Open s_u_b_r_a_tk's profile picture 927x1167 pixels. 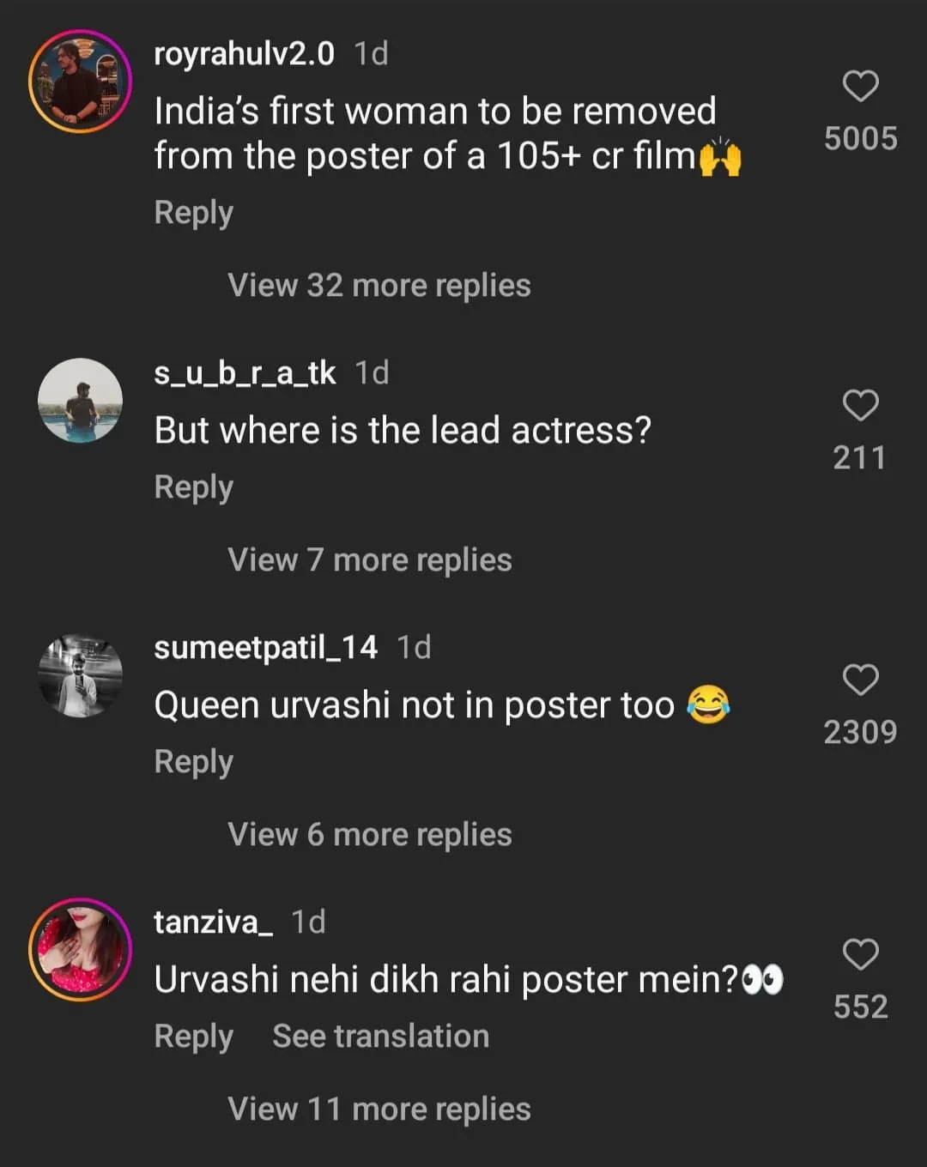pos(80,401)
